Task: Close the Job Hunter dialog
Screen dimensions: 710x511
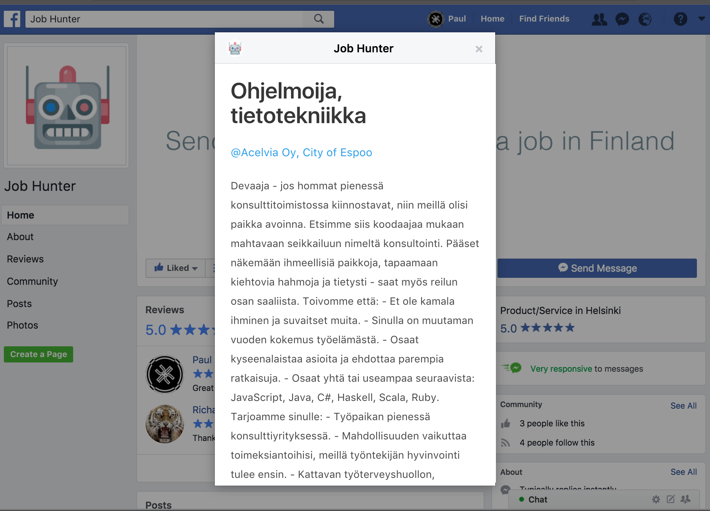Action: [x=479, y=49]
